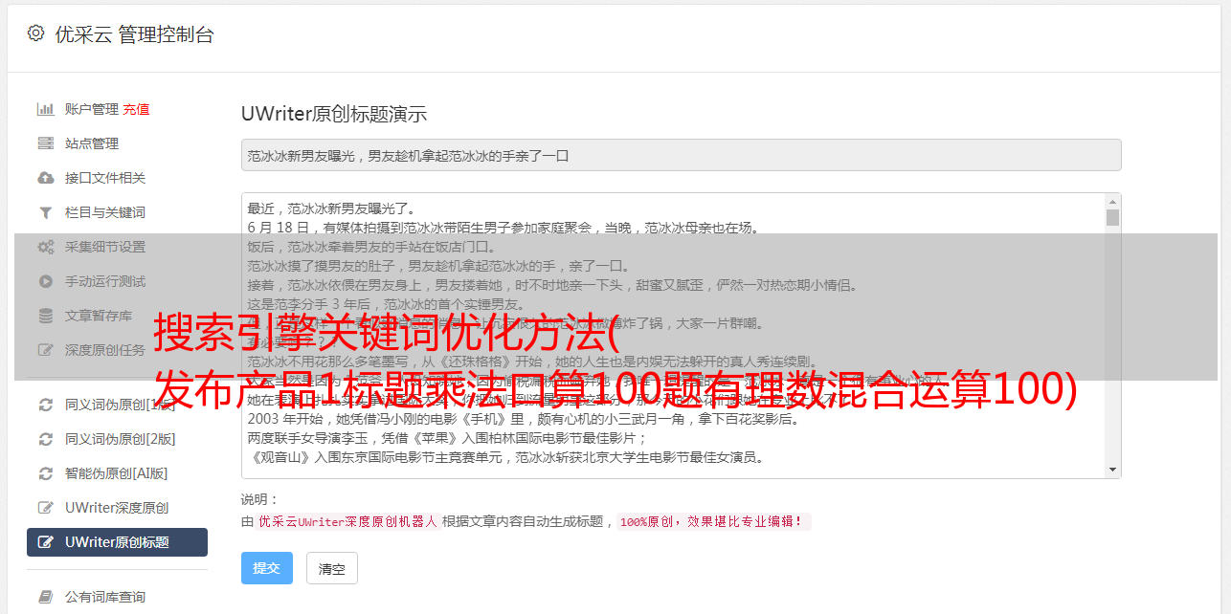Select the active UWriter原创标题 item
Screen dimensions: 1231x614
coord(117,542)
